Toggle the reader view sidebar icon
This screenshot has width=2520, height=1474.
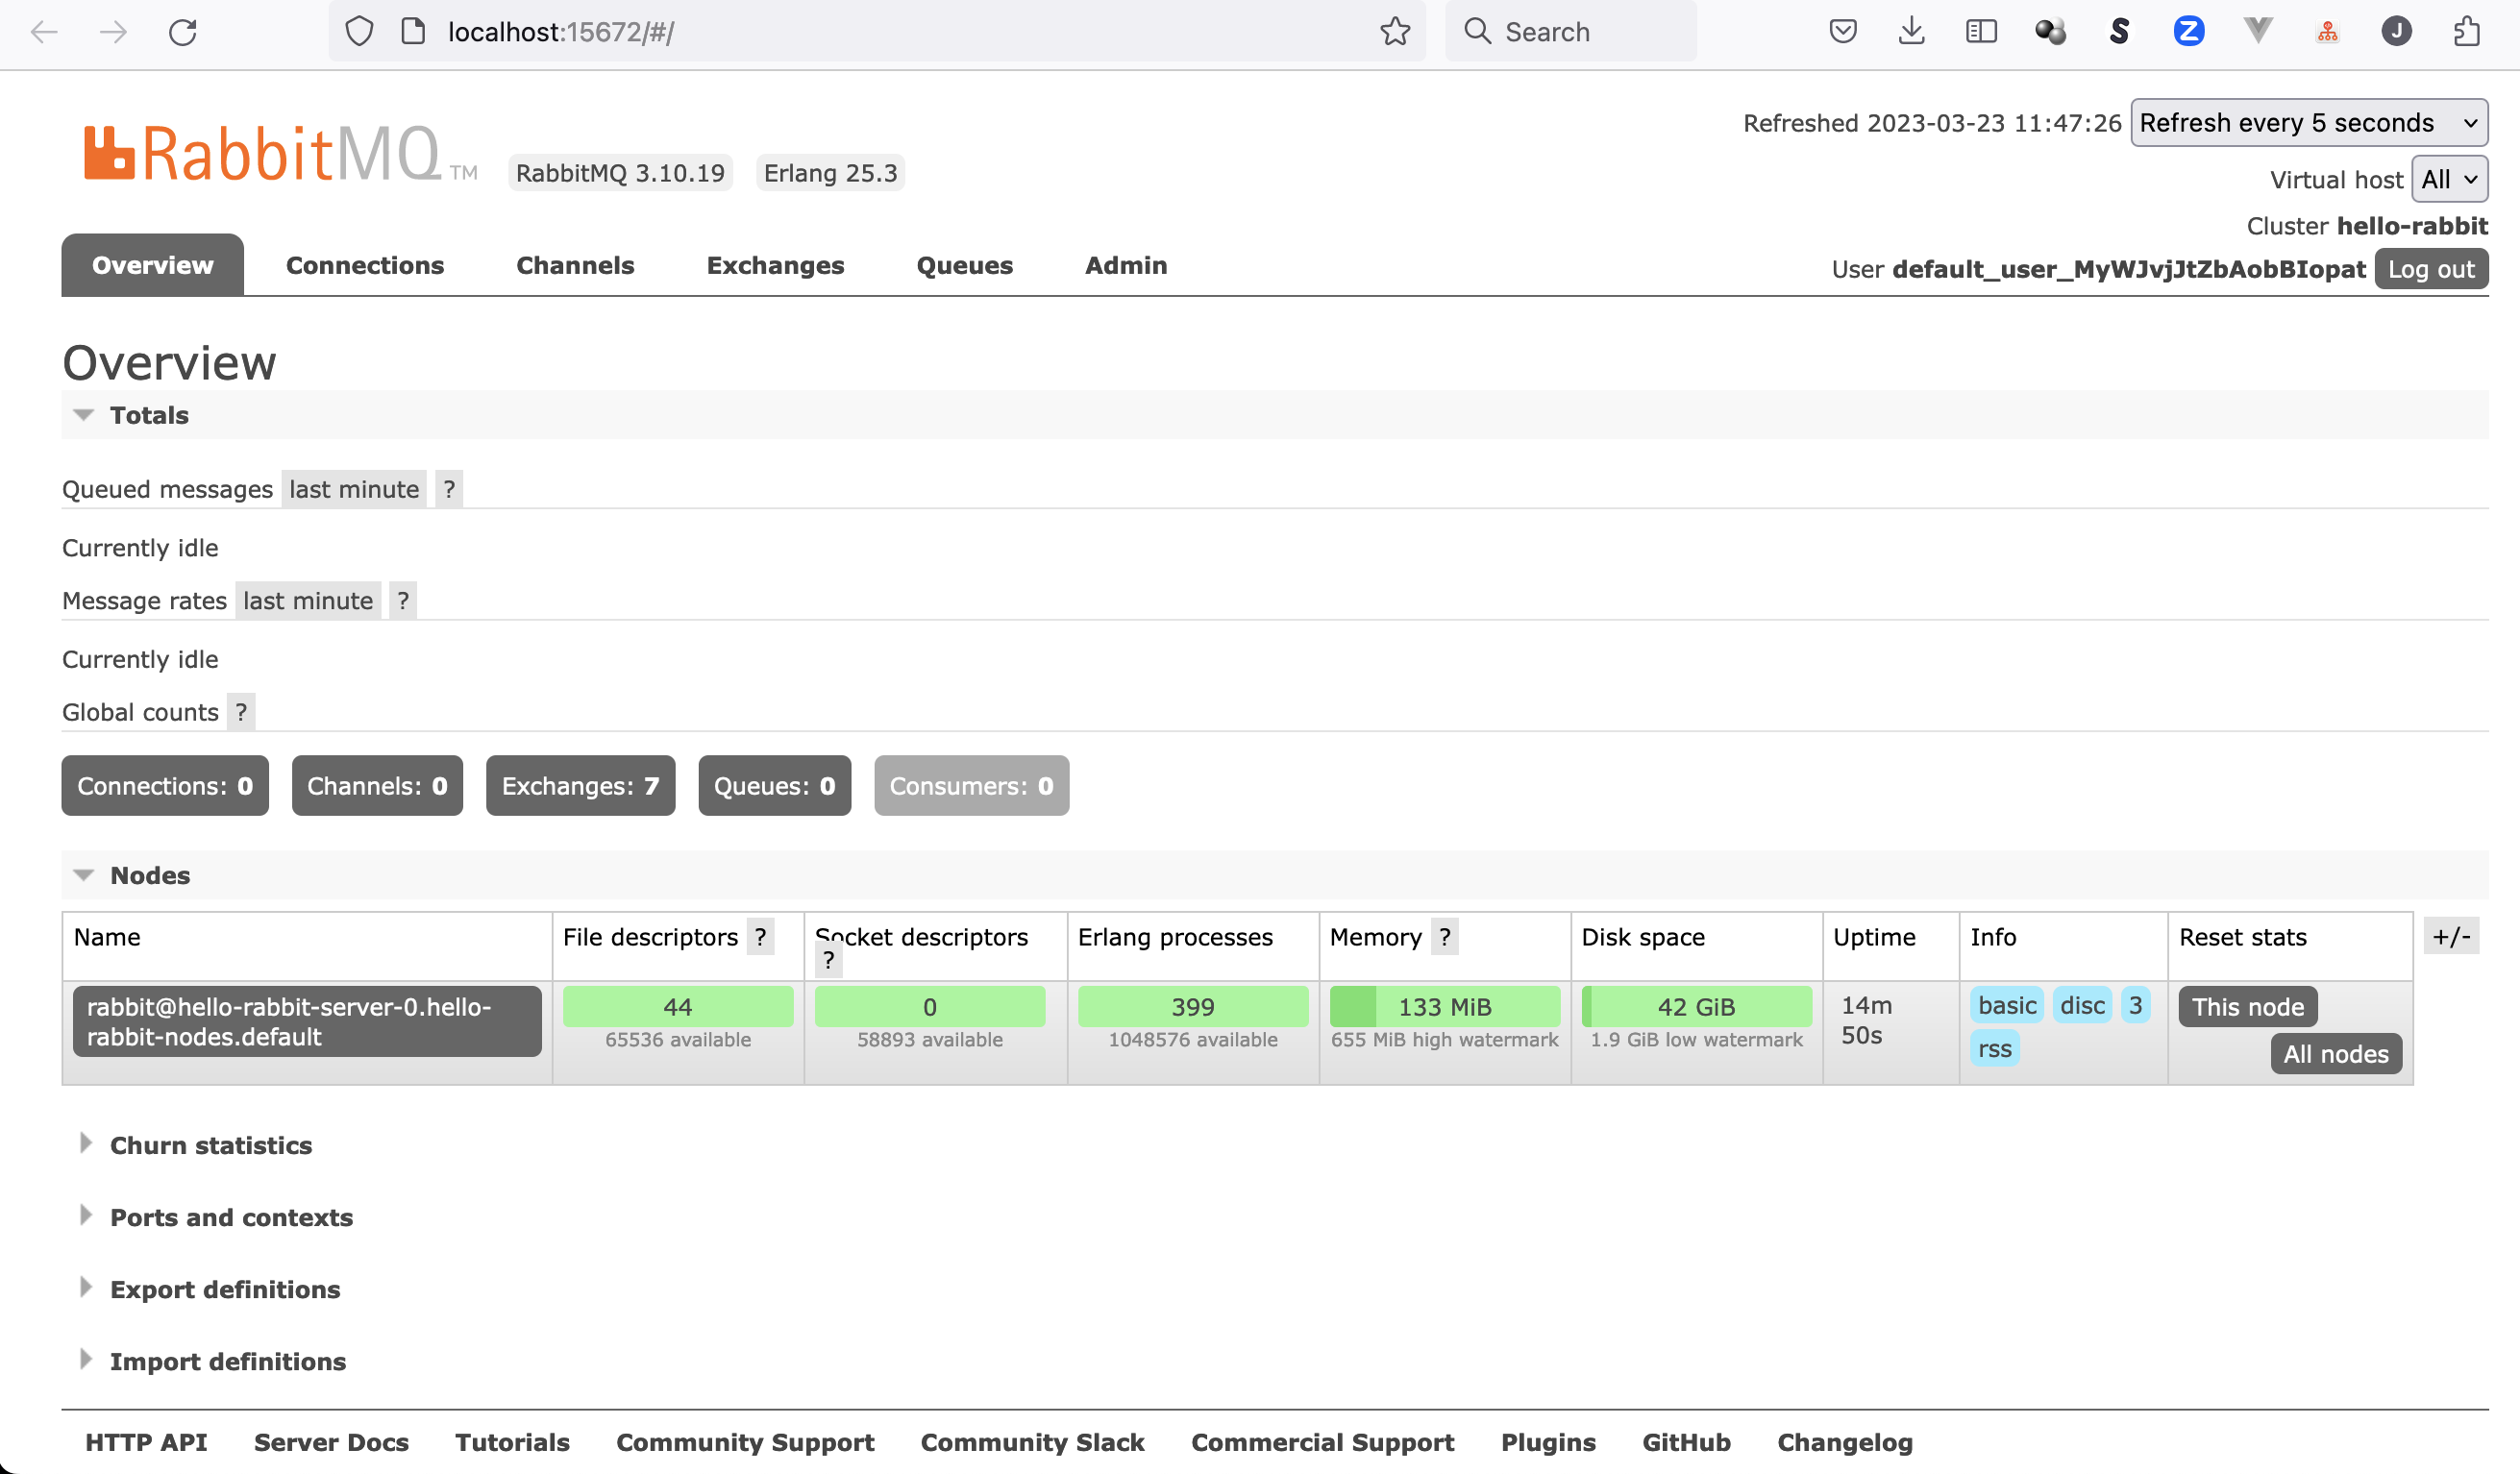1980,32
